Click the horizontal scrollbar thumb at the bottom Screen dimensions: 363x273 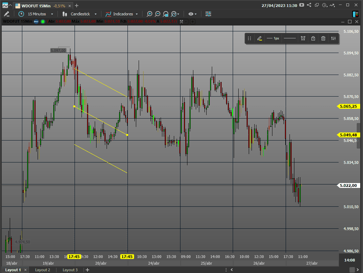point(352,270)
